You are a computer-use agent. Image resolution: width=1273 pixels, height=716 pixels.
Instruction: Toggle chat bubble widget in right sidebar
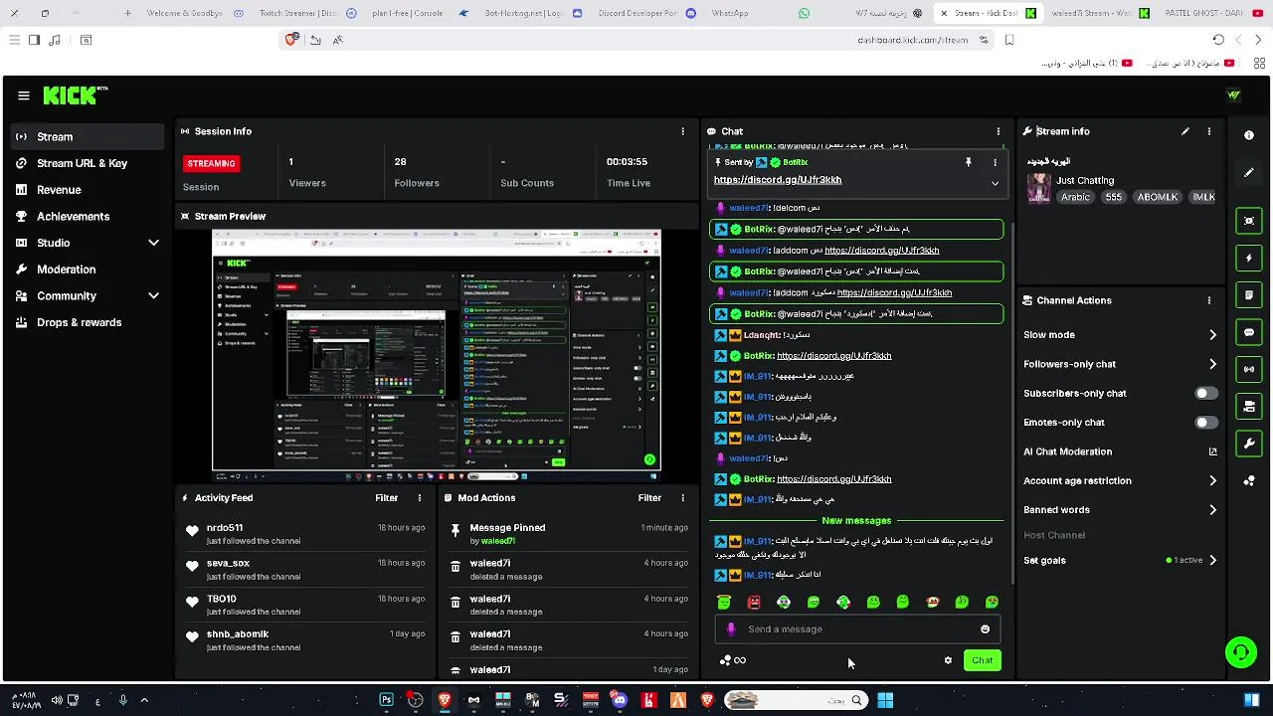(1249, 332)
